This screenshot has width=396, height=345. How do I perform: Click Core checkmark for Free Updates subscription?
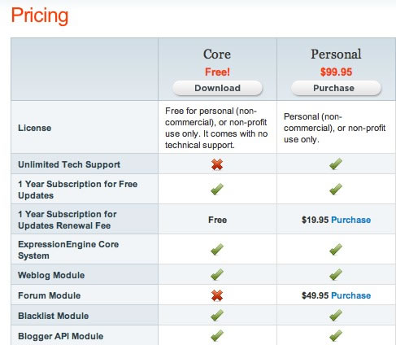[x=217, y=189]
